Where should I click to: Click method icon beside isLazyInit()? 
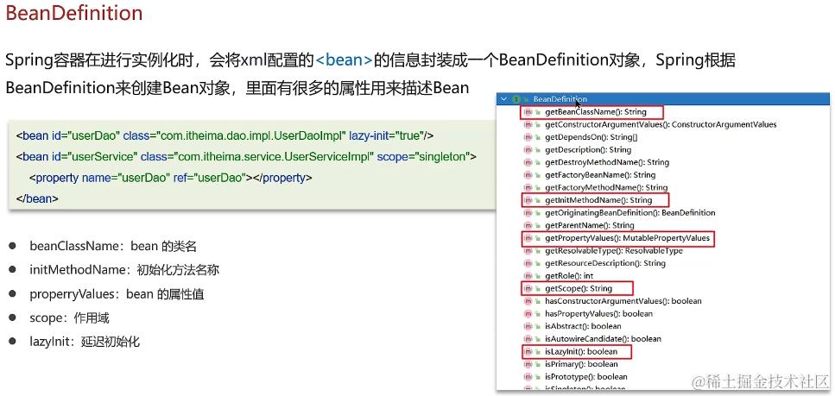[528, 351]
